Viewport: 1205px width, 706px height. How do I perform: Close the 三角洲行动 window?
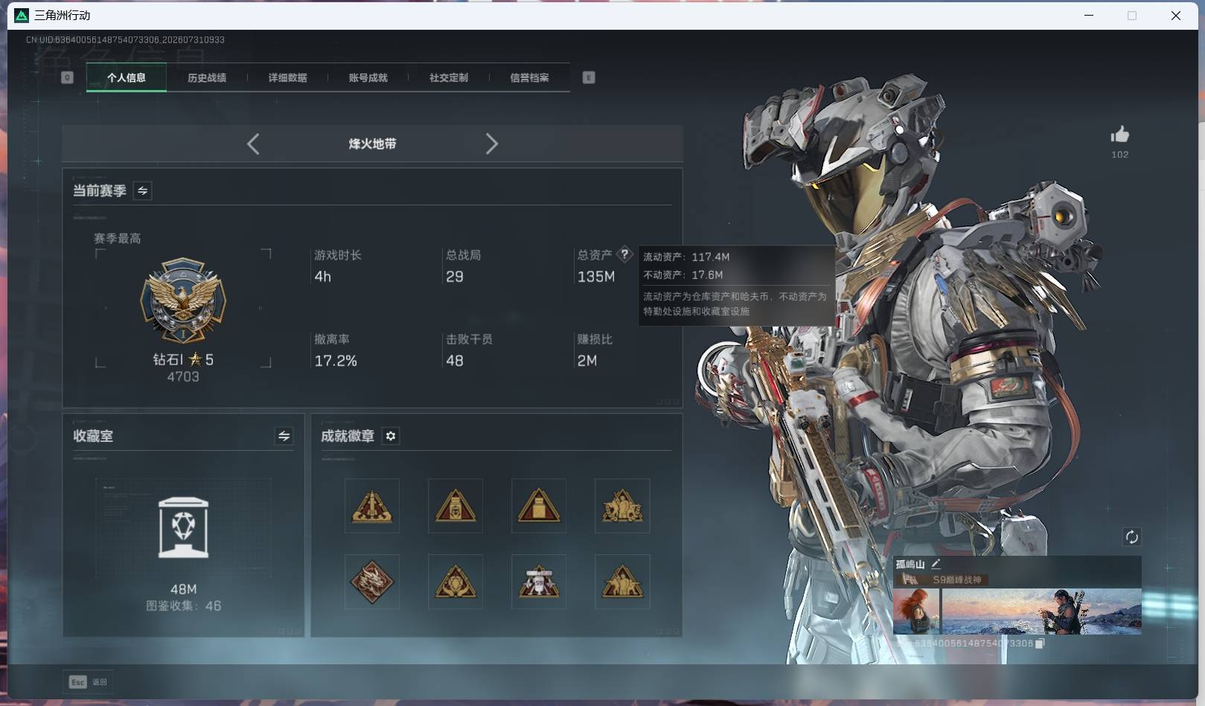(1176, 16)
